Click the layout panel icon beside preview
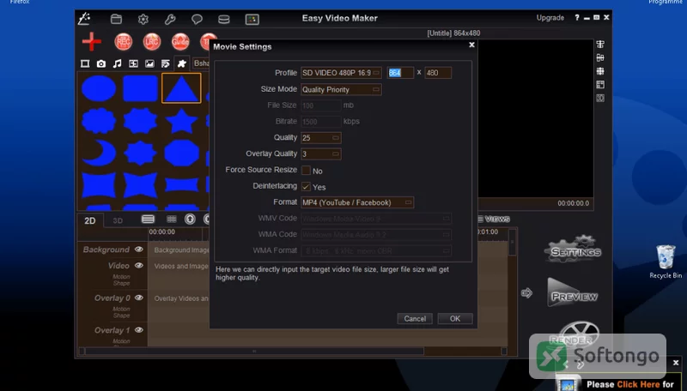 pos(600,84)
